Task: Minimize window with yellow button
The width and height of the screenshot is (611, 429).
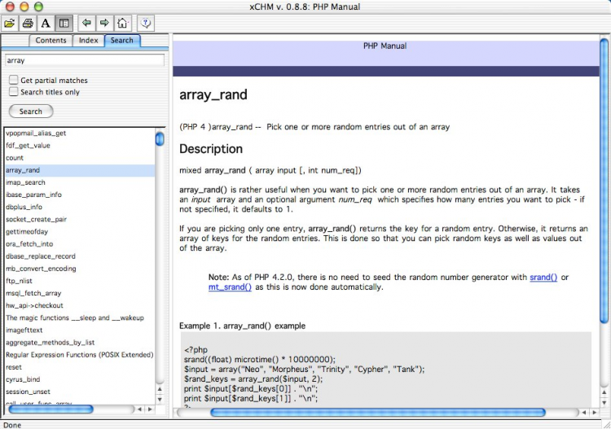Action: click(24, 7)
